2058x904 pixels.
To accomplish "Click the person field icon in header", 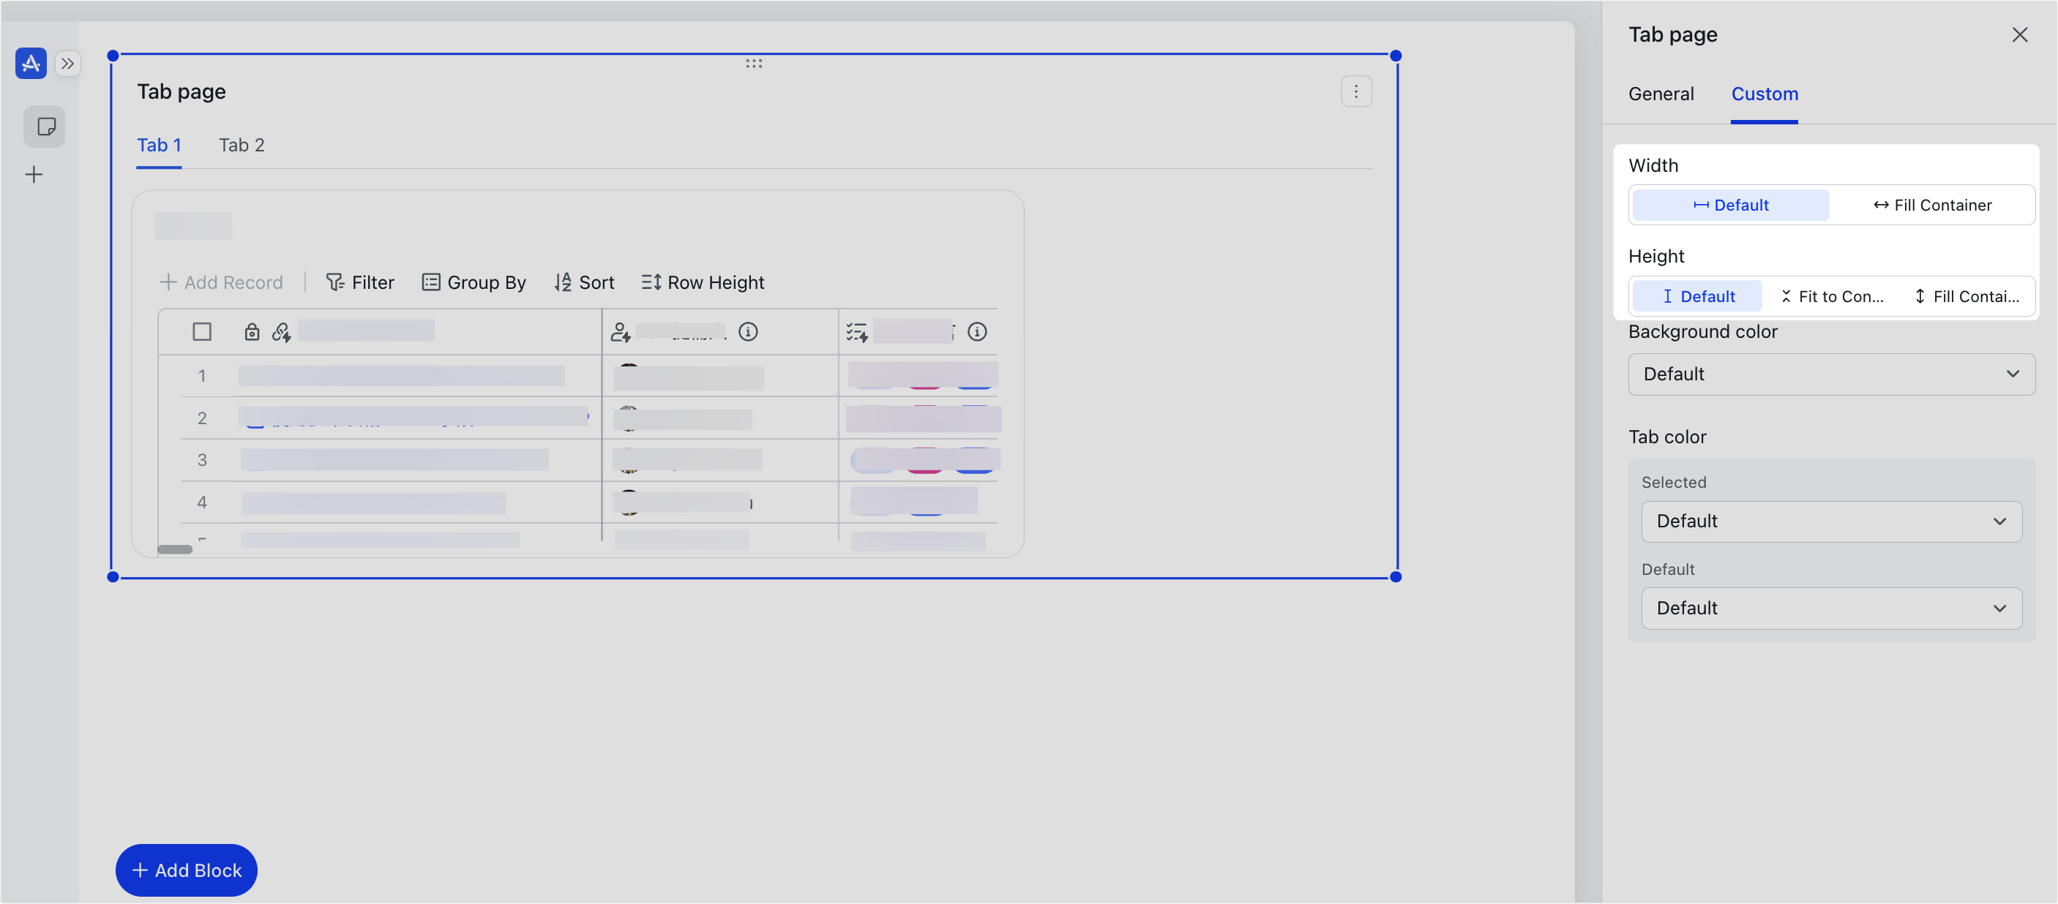I will tap(621, 331).
